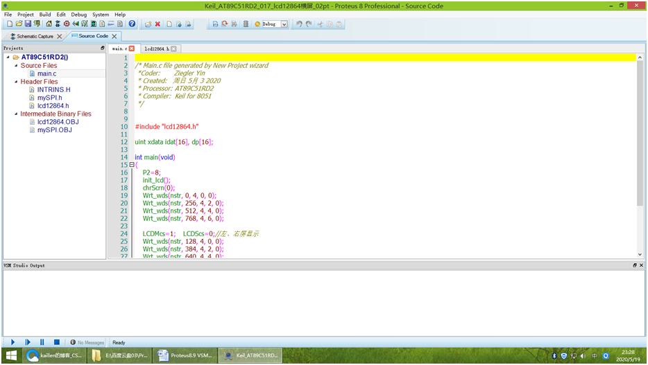Close the main.c editor tab

click(x=132, y=48)
